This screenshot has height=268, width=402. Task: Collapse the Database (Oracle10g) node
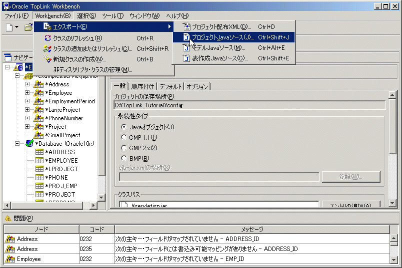17,143
